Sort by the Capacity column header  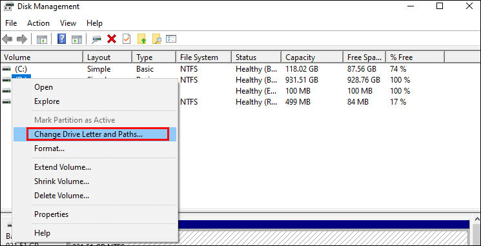(x=312, y=57)
